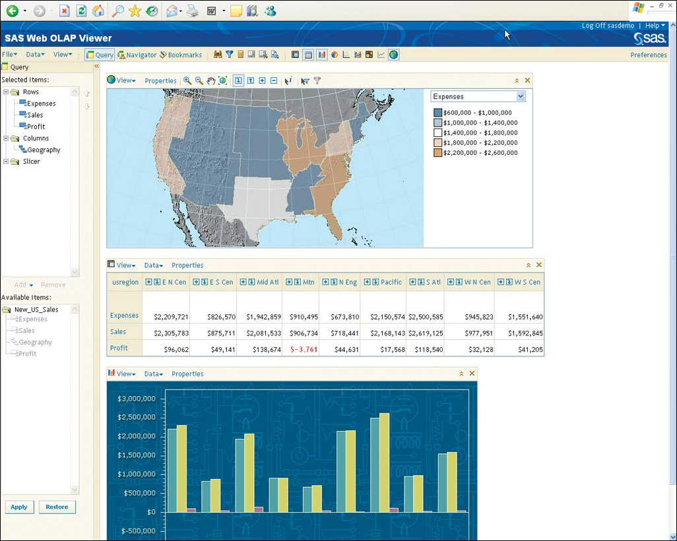
Task: Click the $1,800,000 - $2,200,000 legend swatch
Action: pos(437,143)
